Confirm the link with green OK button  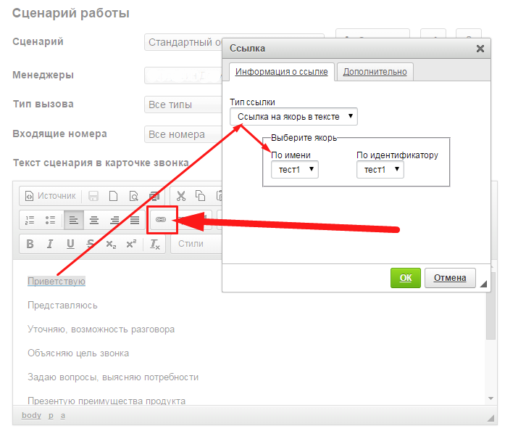click(406, 278)
